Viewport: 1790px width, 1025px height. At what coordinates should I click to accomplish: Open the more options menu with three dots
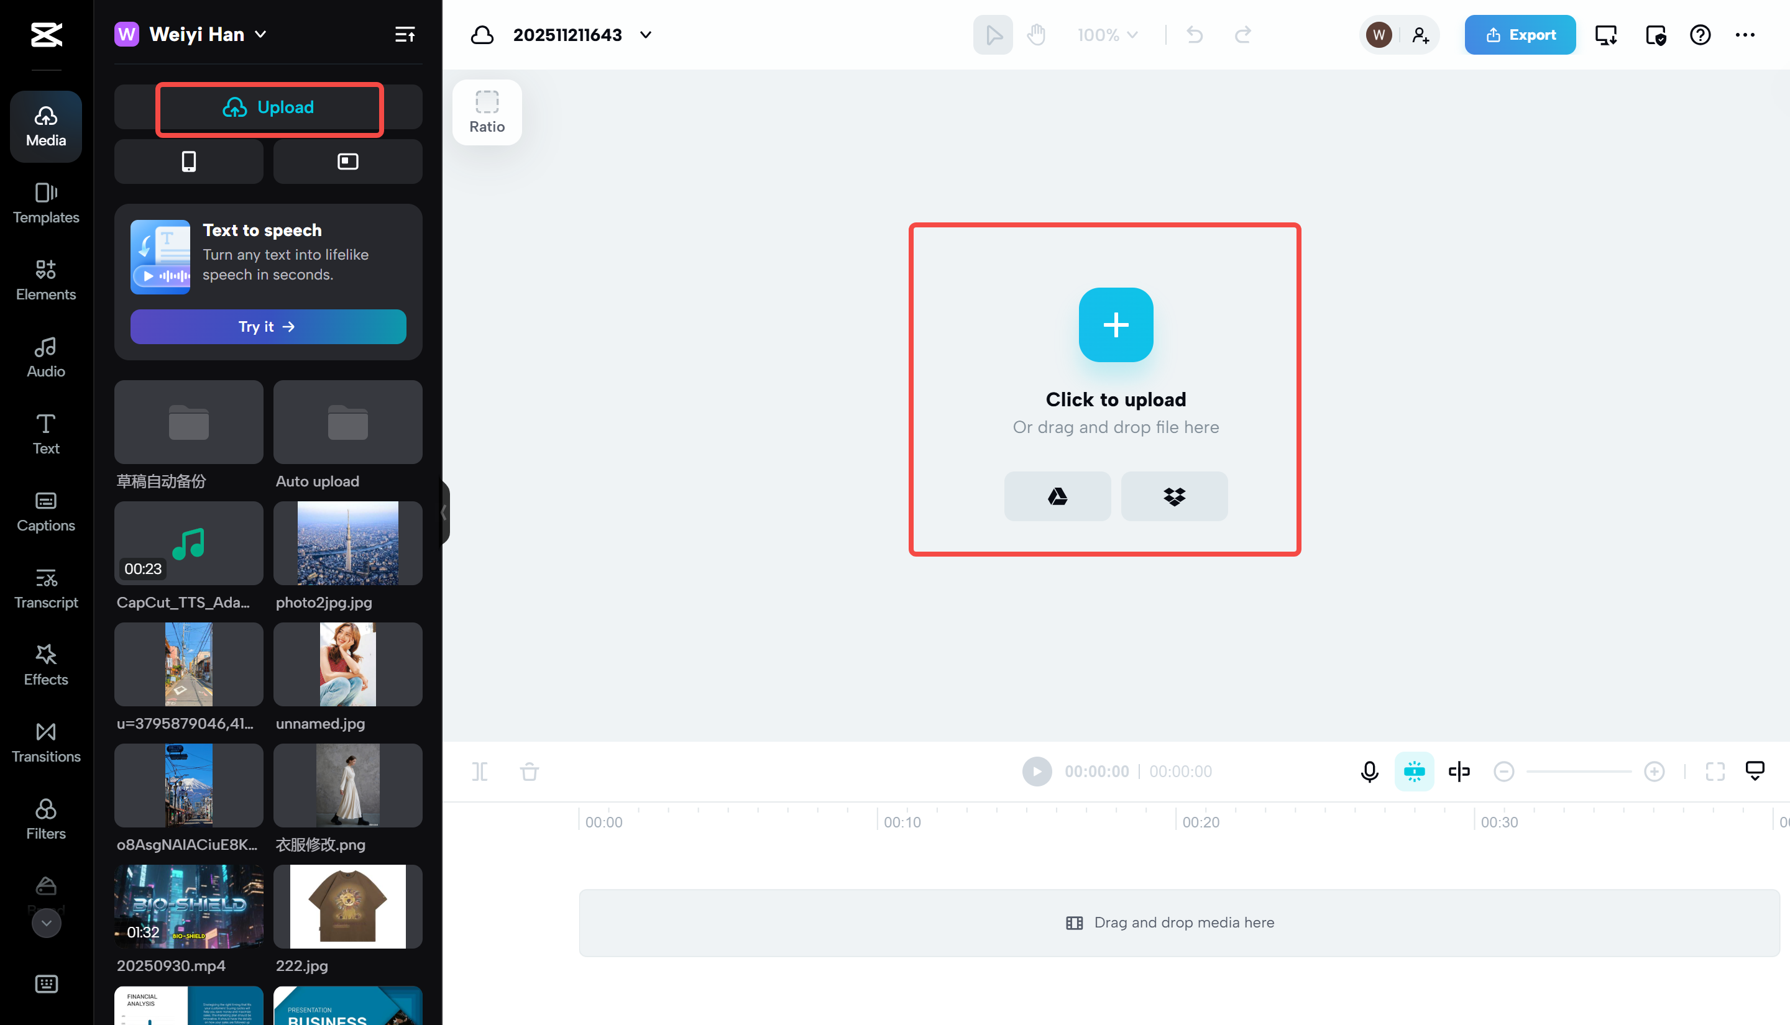(x=1746, y=35)
